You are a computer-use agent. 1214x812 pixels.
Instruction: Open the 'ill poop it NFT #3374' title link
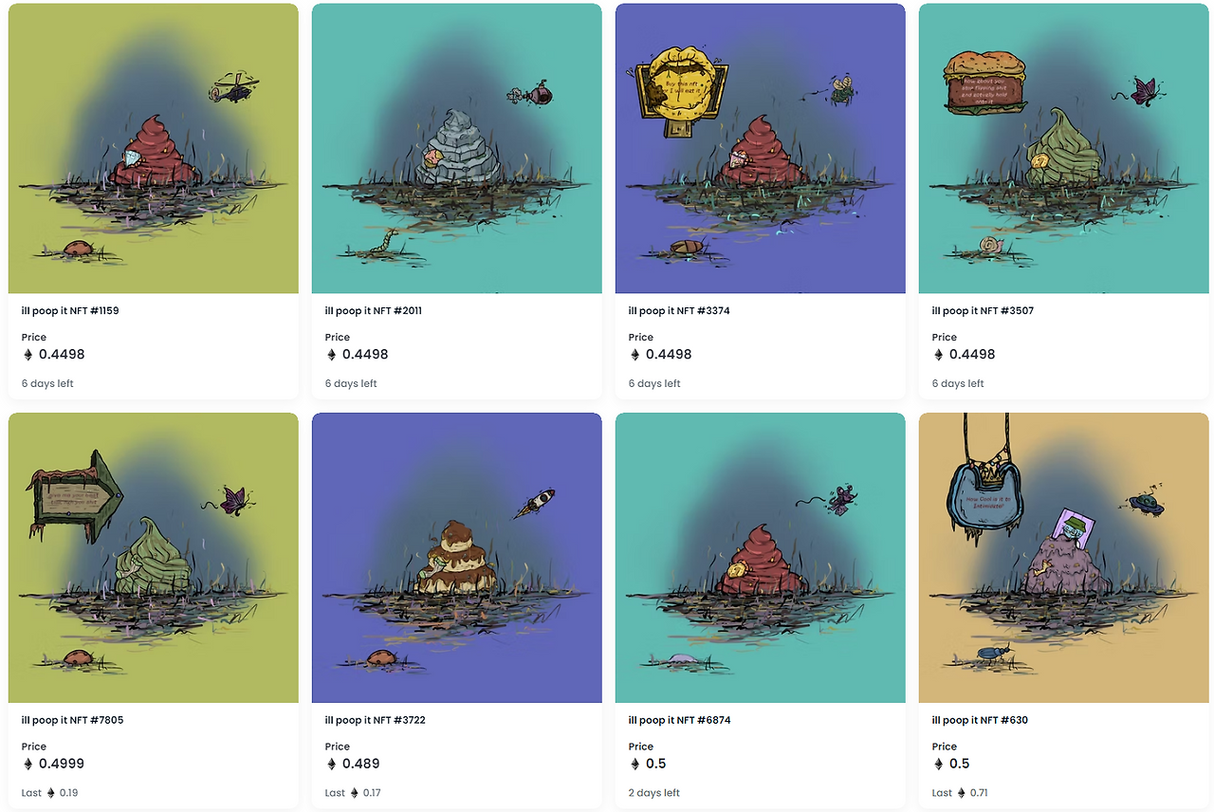679,310
